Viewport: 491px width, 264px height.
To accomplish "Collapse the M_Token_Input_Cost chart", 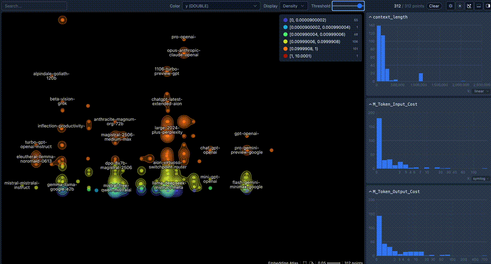I will coord(370,105).
